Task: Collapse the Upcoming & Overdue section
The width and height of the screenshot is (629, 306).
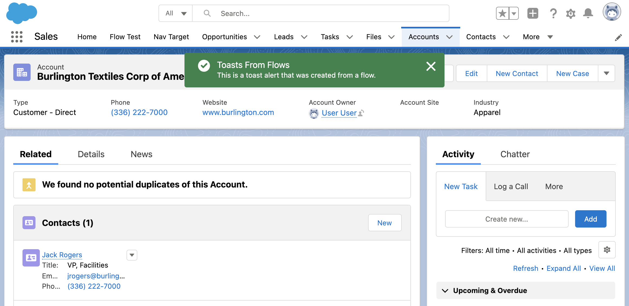Action: pyautogui.click(x=445, y=291)
